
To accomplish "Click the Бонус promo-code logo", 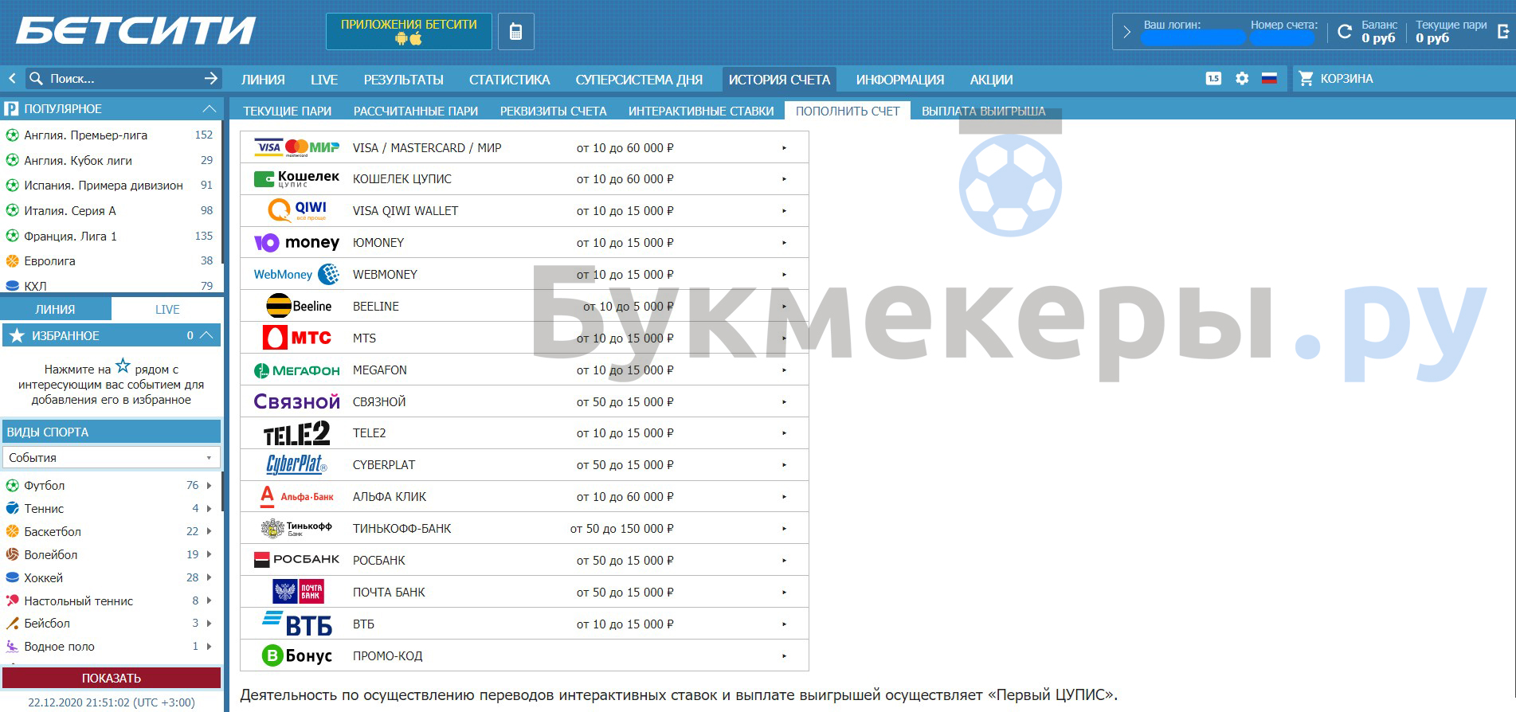I will [296, 655].
